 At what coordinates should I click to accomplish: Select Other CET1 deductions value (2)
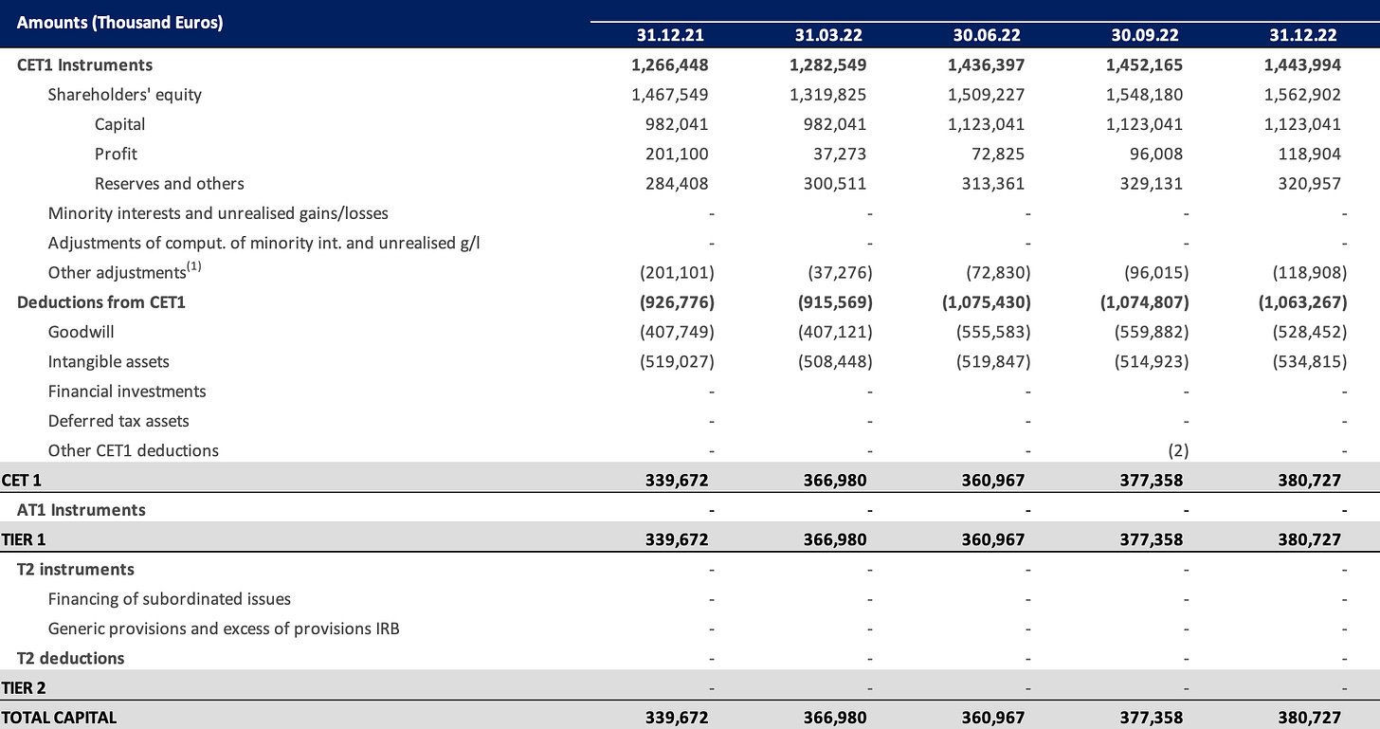[x=1178, y=450]
